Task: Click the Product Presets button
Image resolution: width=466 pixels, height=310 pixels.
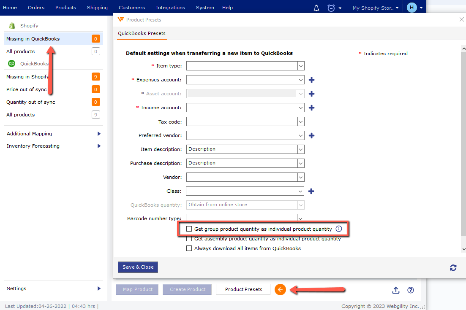Action: click(x=243, y=289)
